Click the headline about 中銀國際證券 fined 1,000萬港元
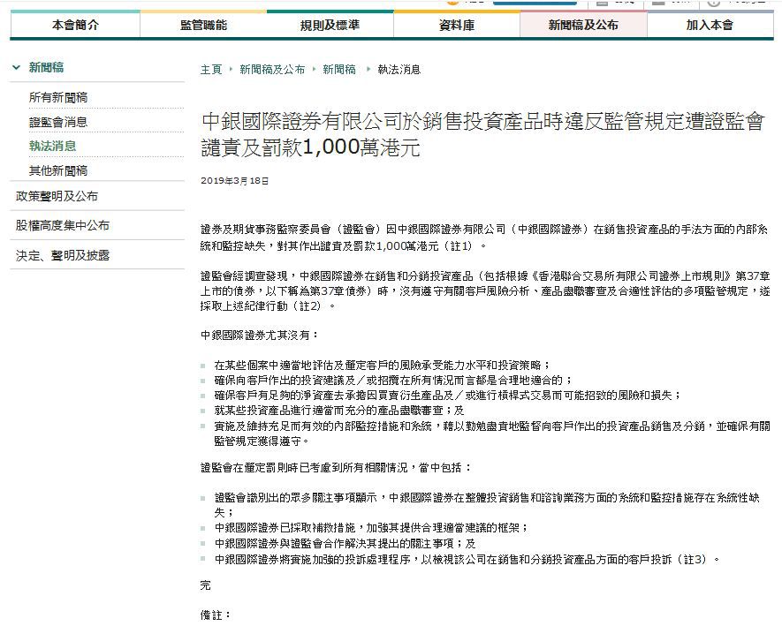This screenshot has width=782, height=626. click(482, 134)
